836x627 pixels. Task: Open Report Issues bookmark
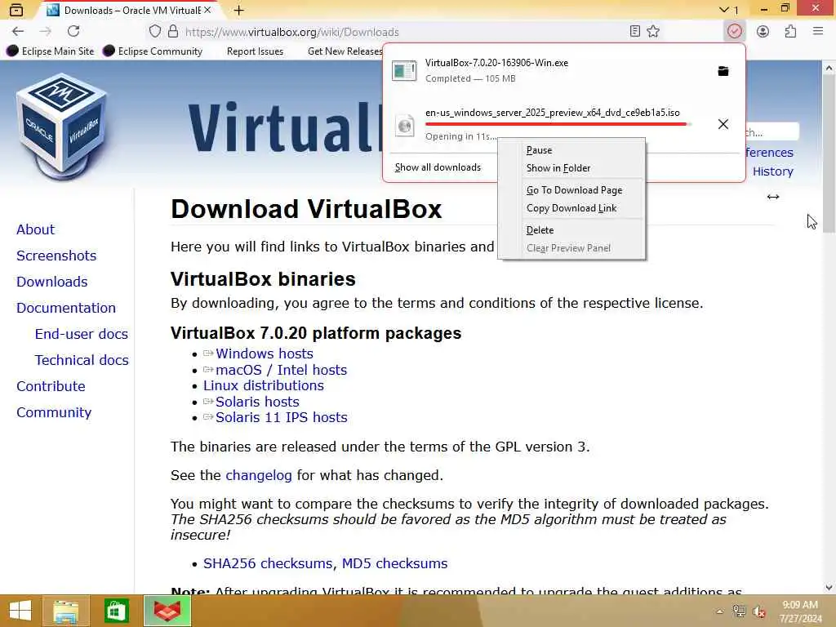click(255, 51)
